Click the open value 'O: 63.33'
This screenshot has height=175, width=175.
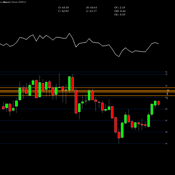coord(63,8)
